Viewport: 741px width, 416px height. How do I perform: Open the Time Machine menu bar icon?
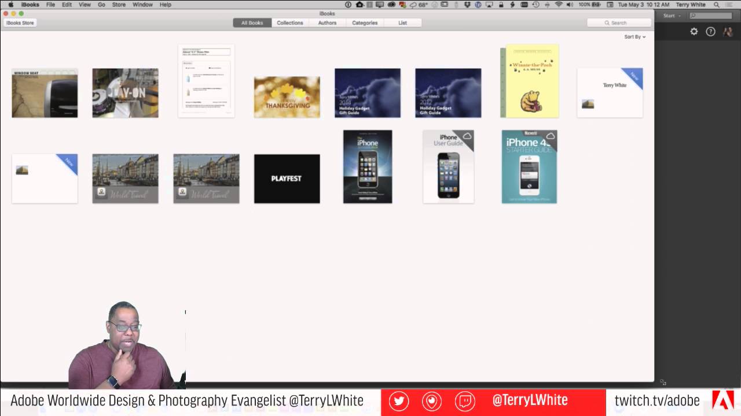(x=536, y=5)
